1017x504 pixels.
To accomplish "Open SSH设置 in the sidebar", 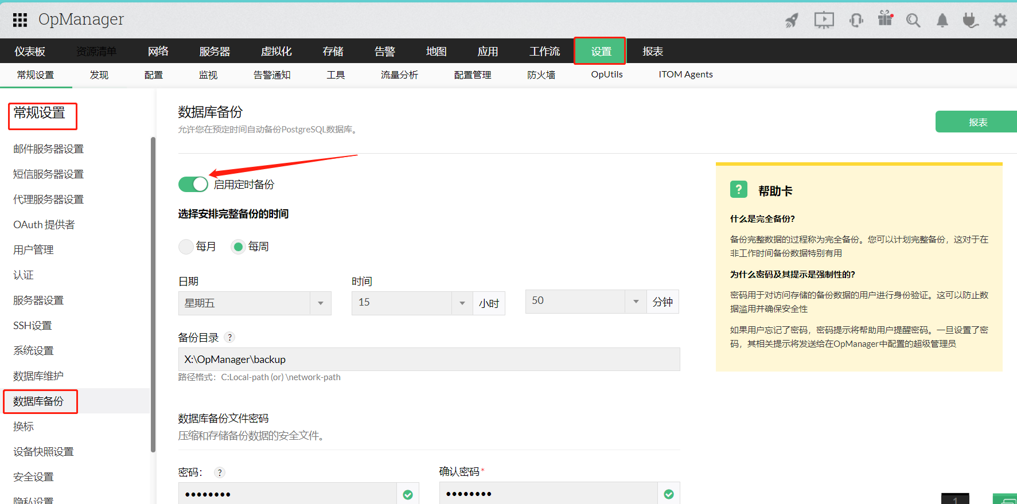I will (33, 326).
